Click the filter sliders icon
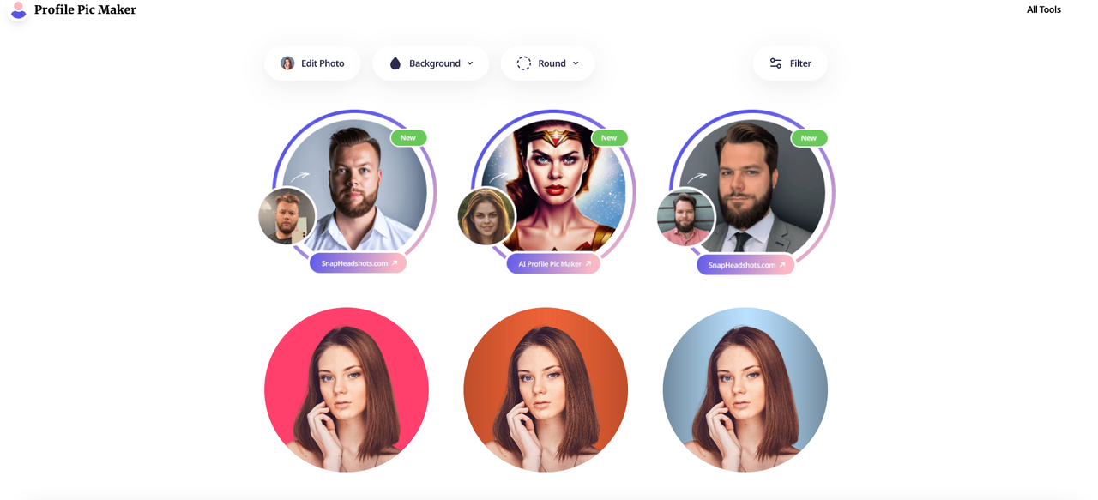Image resolution: width=1098 pixels, height=500 pixels. click(775, 63)
